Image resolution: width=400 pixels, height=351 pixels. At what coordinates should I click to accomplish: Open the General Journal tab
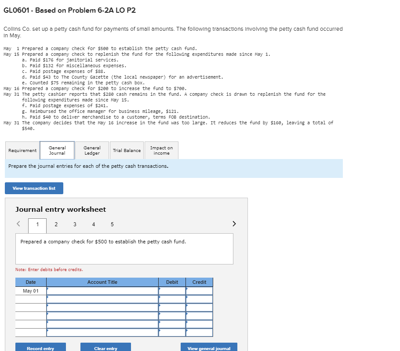57,150
